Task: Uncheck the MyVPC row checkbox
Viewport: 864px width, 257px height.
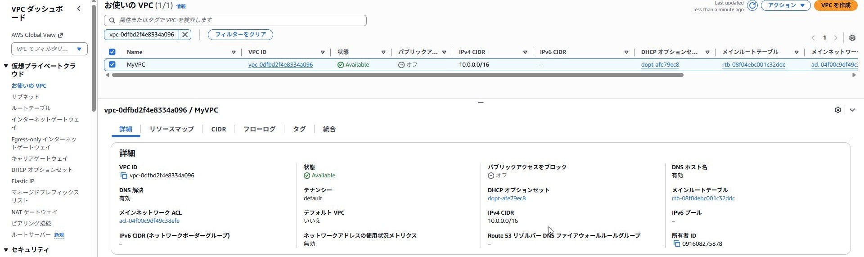Action: 112,64
